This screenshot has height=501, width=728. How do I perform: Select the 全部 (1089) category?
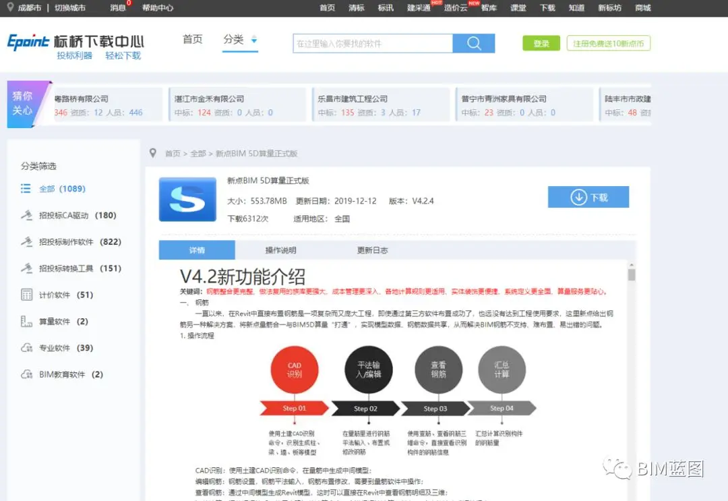pyautogui.click(x=62, y=189)
